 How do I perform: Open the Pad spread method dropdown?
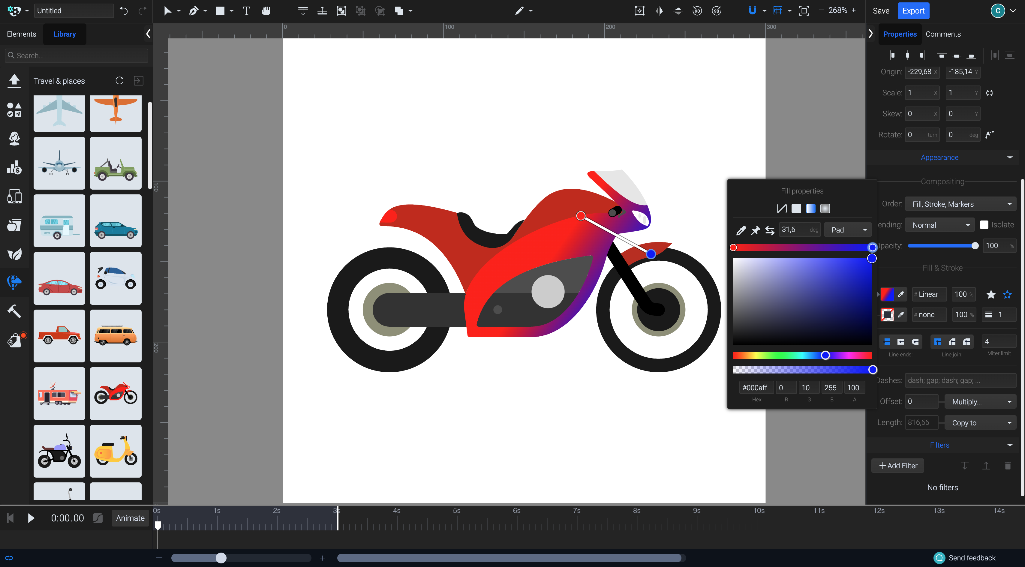coord(848,230)
